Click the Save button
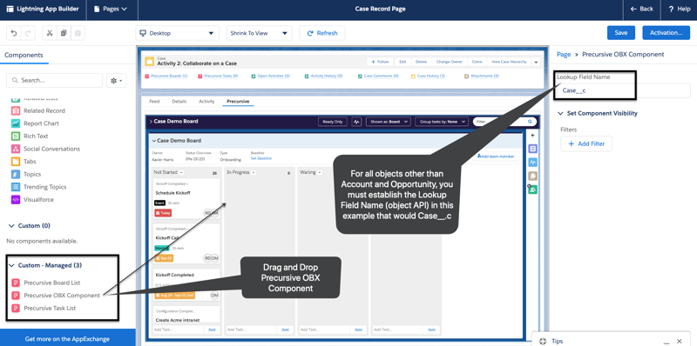697x346 pixels. [x=621, y=33]
